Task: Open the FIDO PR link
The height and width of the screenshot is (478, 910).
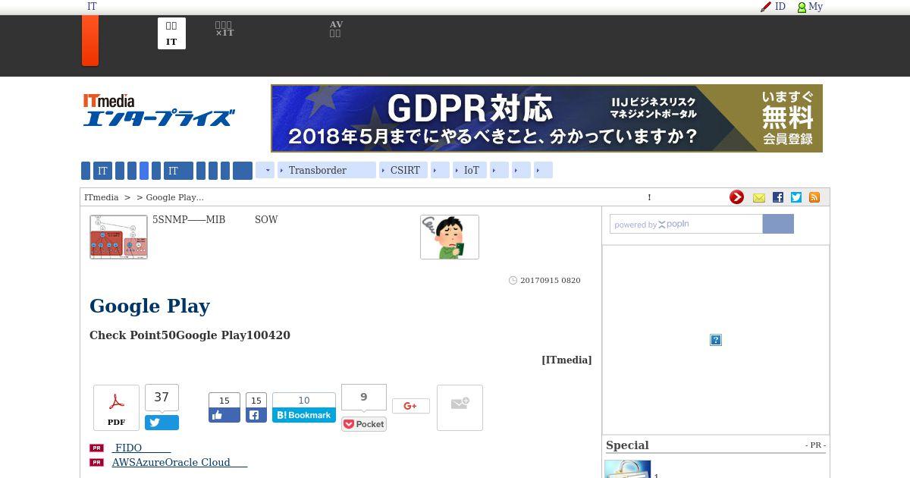Action: [x=141, y=448]
